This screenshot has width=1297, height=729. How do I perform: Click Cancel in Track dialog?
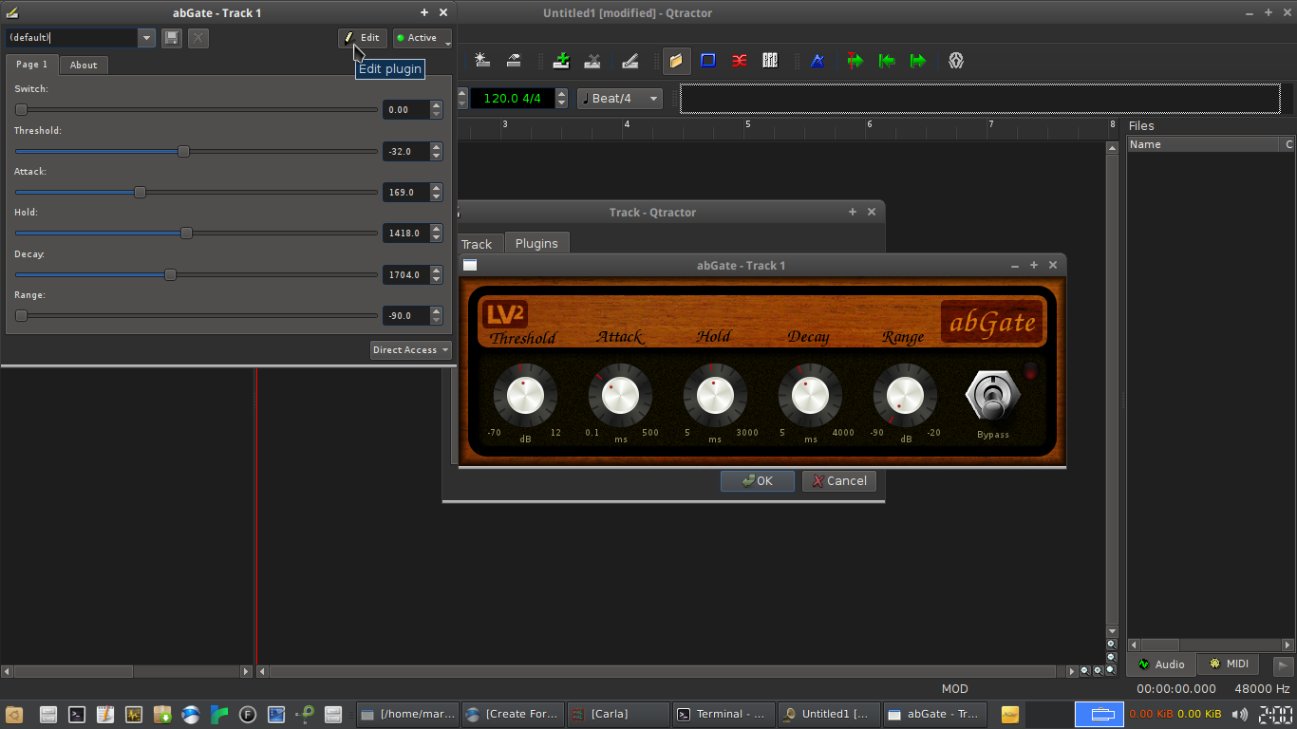839,481
